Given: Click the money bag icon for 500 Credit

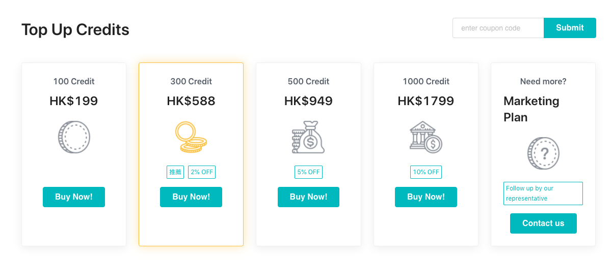Looking at the screenshot, I should pyautogui.click(x=308, y=137).
